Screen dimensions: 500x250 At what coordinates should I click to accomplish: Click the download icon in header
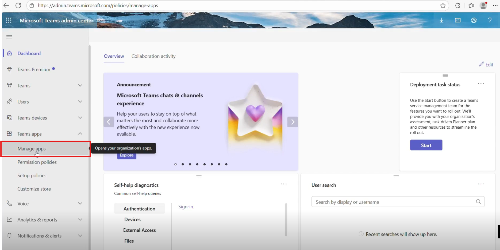pyautogui.click(x=441, y=20)
